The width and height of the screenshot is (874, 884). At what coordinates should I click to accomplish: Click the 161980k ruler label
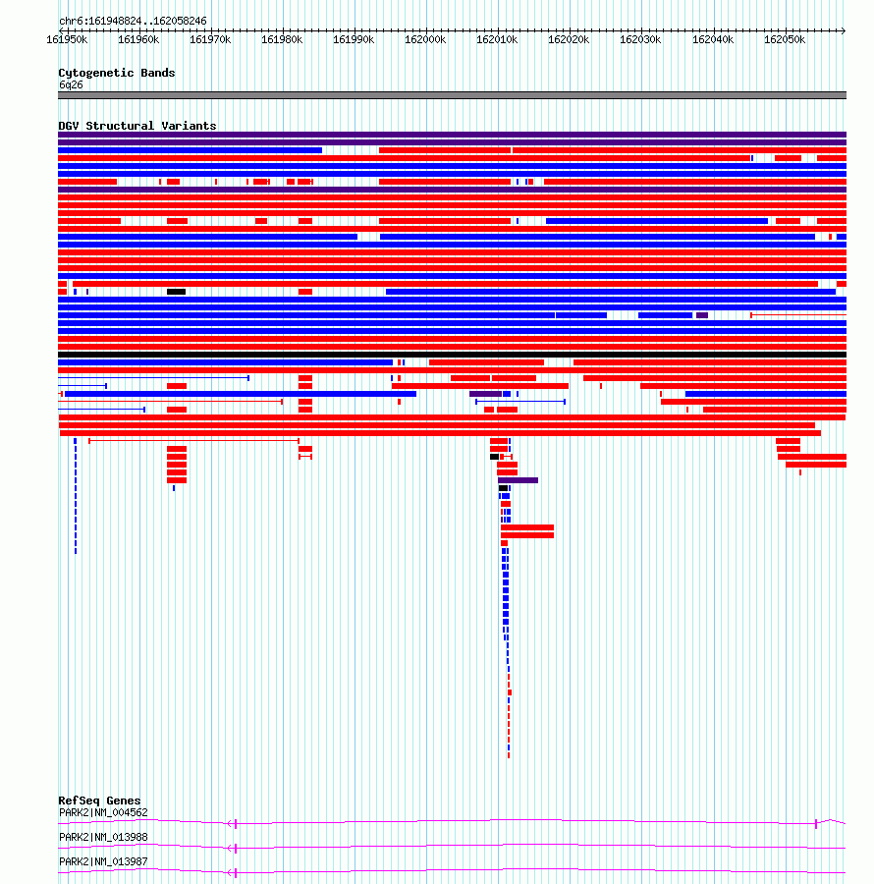coord(282,39)
